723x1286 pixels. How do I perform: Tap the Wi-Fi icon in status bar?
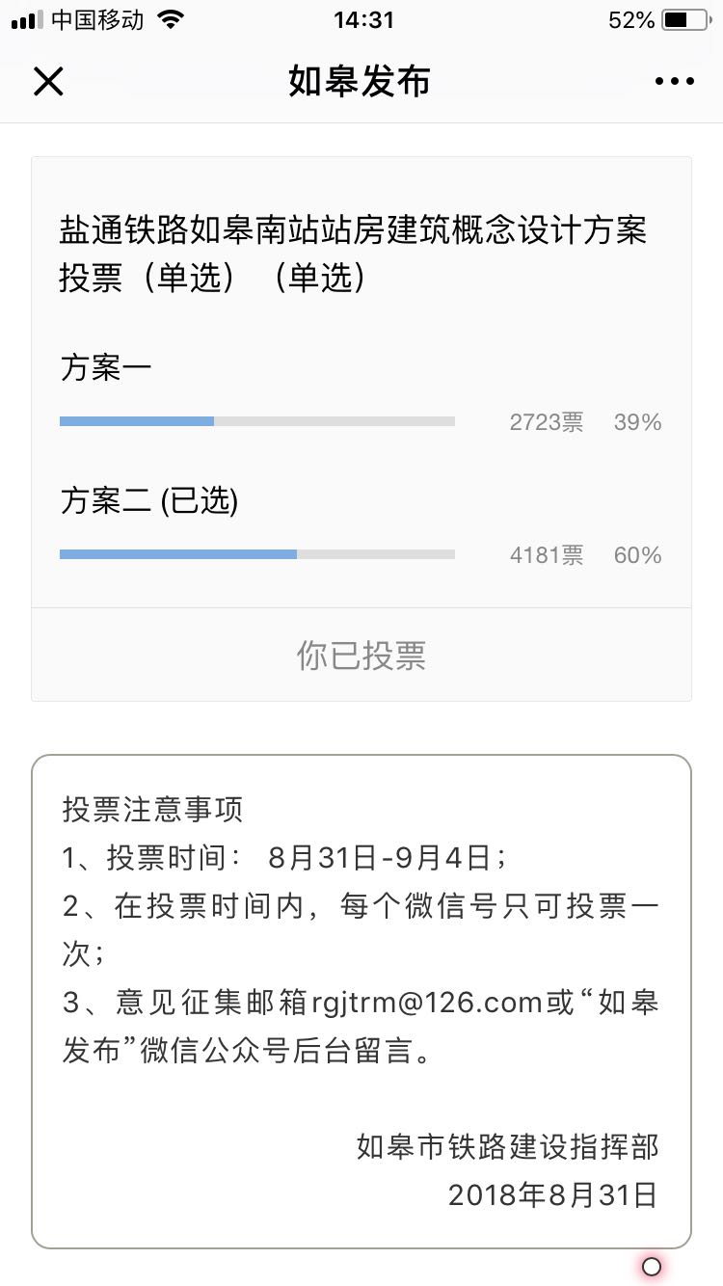(x=171, y=20)
